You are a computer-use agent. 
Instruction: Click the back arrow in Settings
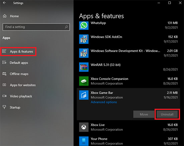click(4, 3)
